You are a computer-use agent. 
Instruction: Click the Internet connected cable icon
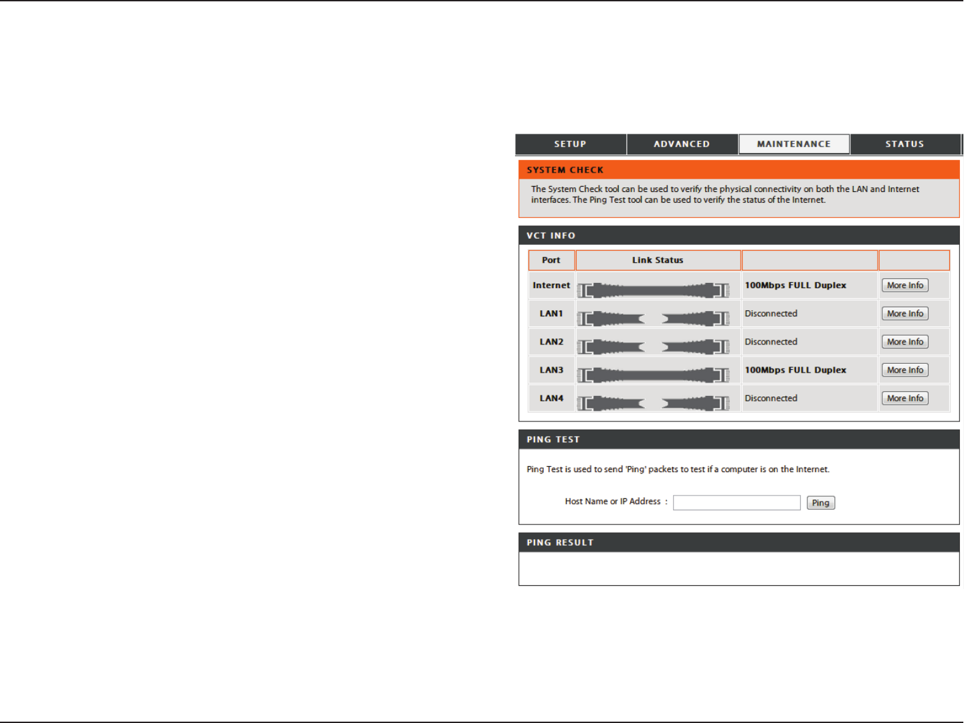coord(654,290)
